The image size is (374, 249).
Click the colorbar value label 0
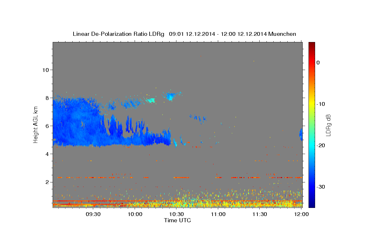point(318,63)
